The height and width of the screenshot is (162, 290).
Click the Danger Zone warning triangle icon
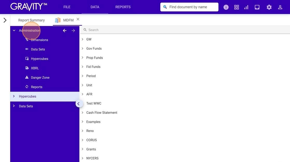(x=27, y=77)
